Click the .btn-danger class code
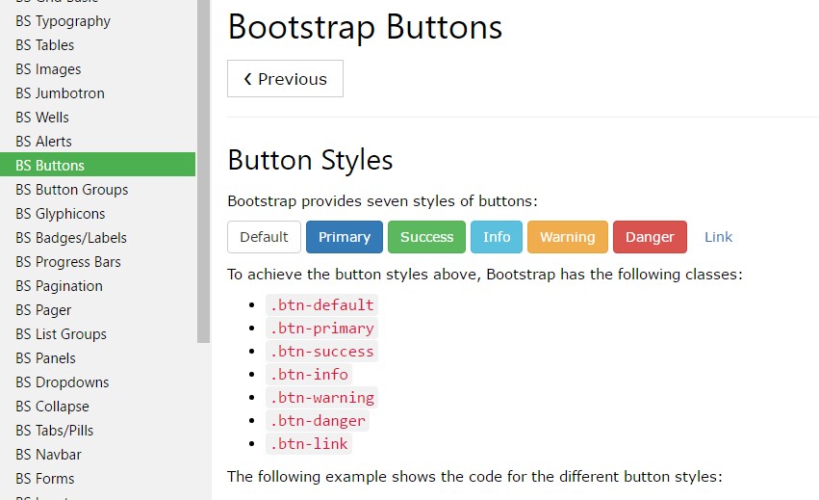Image resolution: width=819 pixels, height=500 pixels. 318,420
